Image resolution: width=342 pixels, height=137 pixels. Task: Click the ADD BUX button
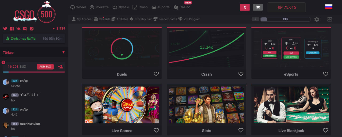coord(45,67)
